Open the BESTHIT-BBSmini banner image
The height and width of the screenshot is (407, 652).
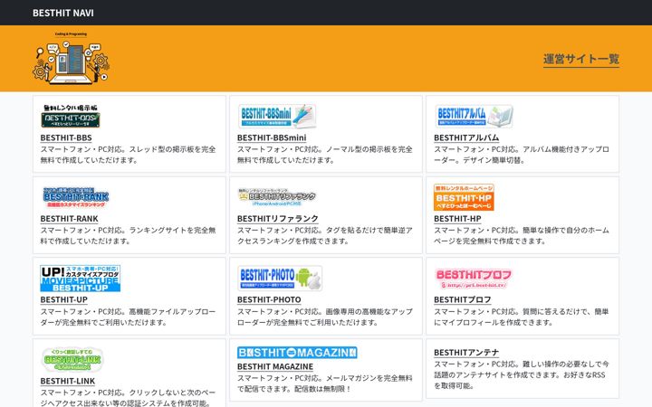click(x=277, y=116)
